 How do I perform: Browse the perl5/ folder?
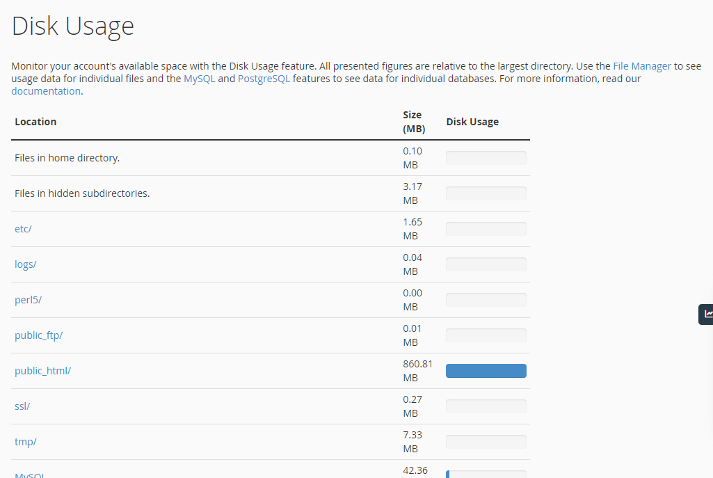[x=28, y=299]
